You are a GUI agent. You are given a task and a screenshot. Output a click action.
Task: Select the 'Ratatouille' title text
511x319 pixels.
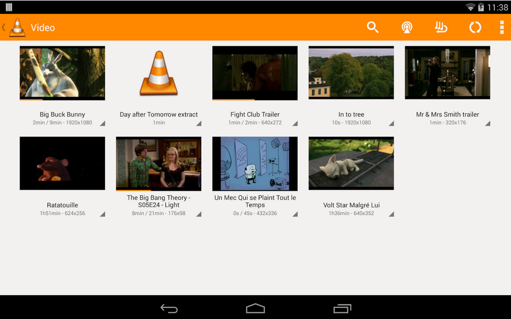[62, 205]
